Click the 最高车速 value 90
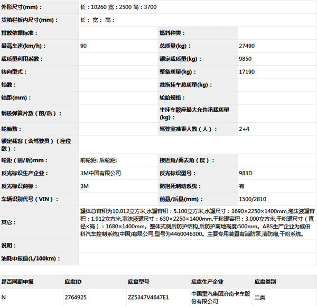 pyautogui.click(x=83, y=46)
